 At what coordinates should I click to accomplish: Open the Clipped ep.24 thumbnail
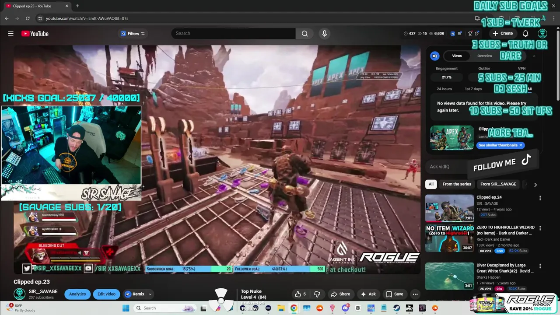(449, 208)
